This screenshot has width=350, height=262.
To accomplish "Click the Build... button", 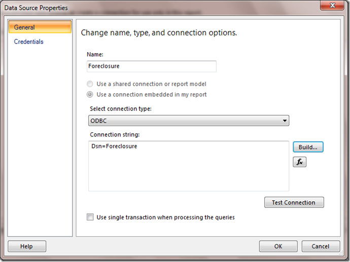I will (x=308, y=147).
